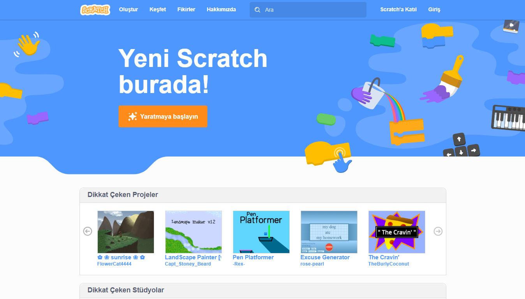This screenshot has width=525, height=299.
Task: Open the Excuse Generator project thumbnail
Action: 329,232
